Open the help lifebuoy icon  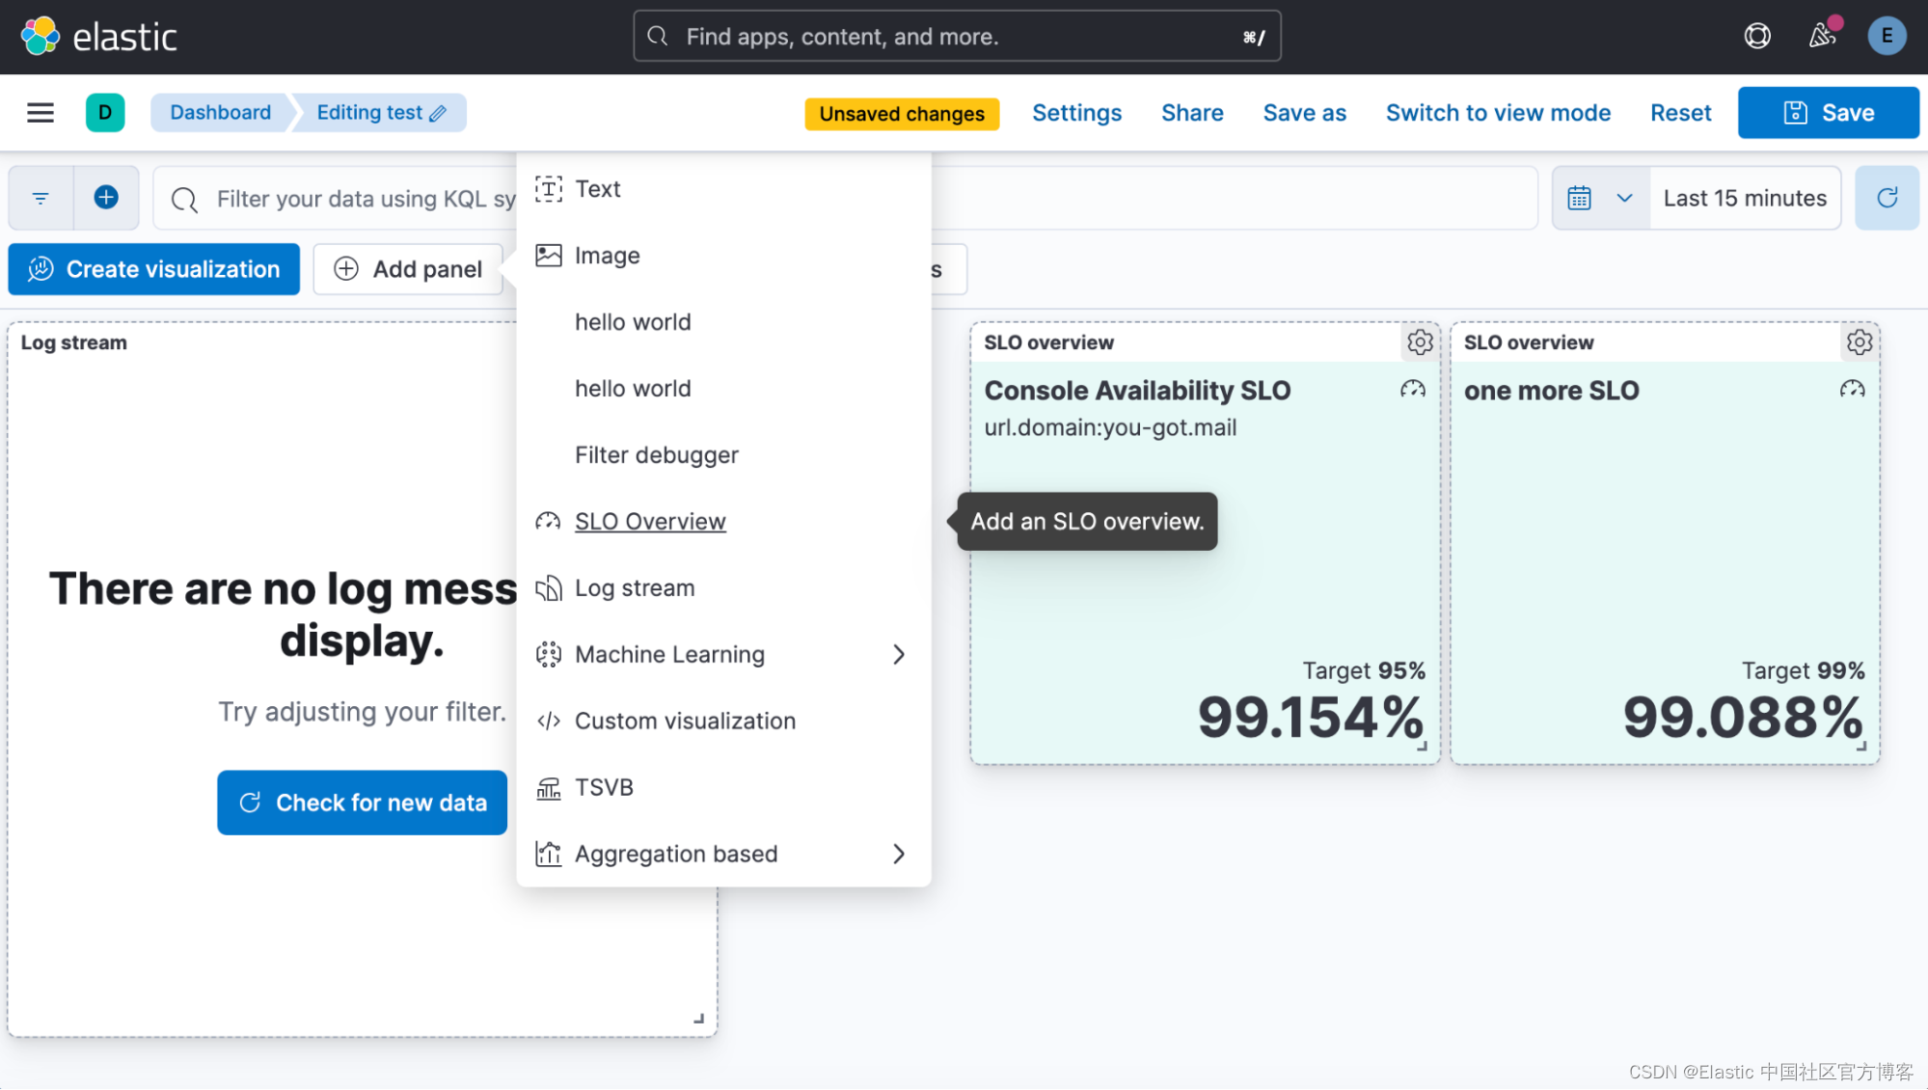pos(1757,37)
